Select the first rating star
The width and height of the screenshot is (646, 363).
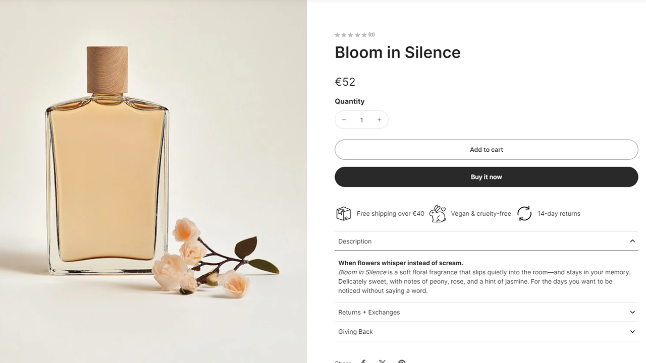[x=337, y=34]
